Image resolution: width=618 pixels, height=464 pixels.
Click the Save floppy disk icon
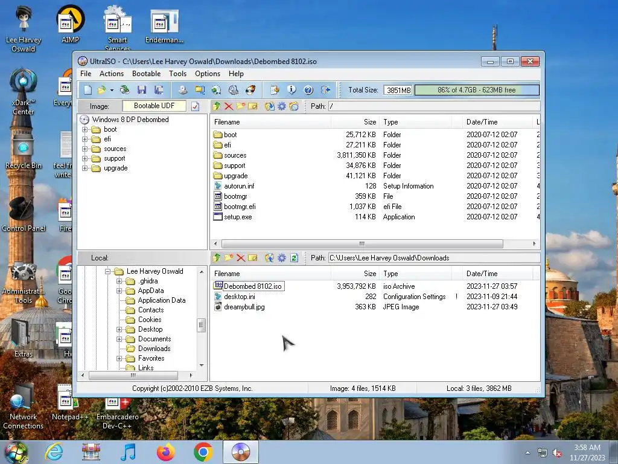tap(141, 90)
